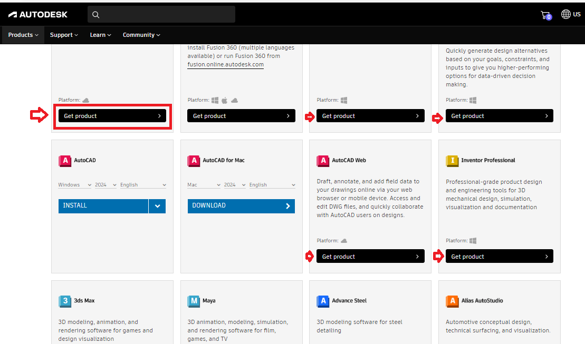585x344 pixels.
Task: Click cloud platform icon in Fusion 360 card
Action: (234, 100)
